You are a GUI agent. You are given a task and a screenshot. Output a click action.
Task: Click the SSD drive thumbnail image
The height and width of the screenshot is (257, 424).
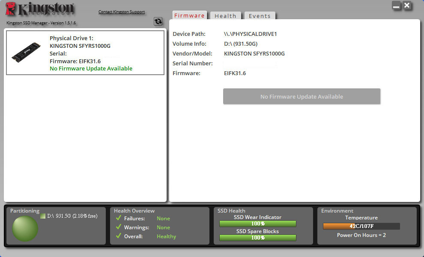pyautogui.click(x=26, y=53)
